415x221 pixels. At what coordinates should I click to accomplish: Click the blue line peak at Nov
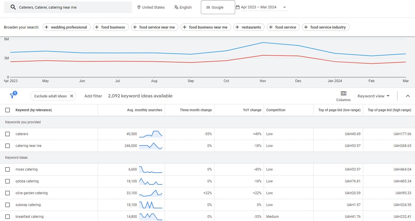coord(263,43)
